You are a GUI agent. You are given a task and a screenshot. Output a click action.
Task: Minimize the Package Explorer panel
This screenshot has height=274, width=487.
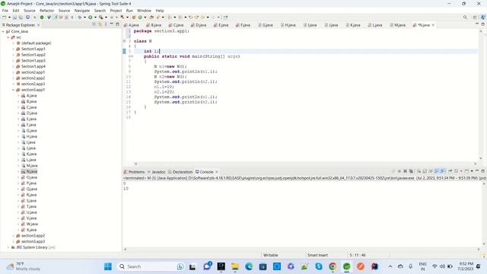(x=112, y=24)
